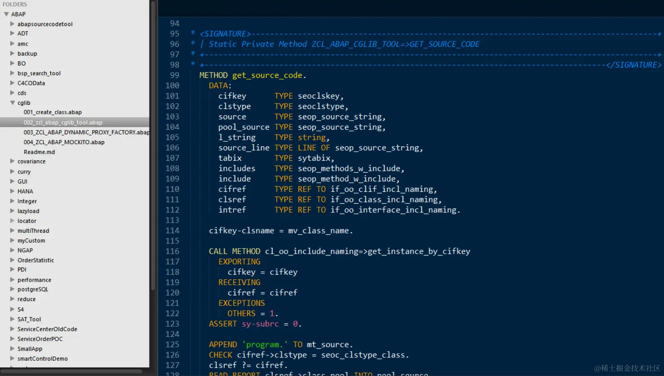Viewport: 664px width, 376px height.
Task: Expand the multiThread folder
Action: (x=11, y=231)
